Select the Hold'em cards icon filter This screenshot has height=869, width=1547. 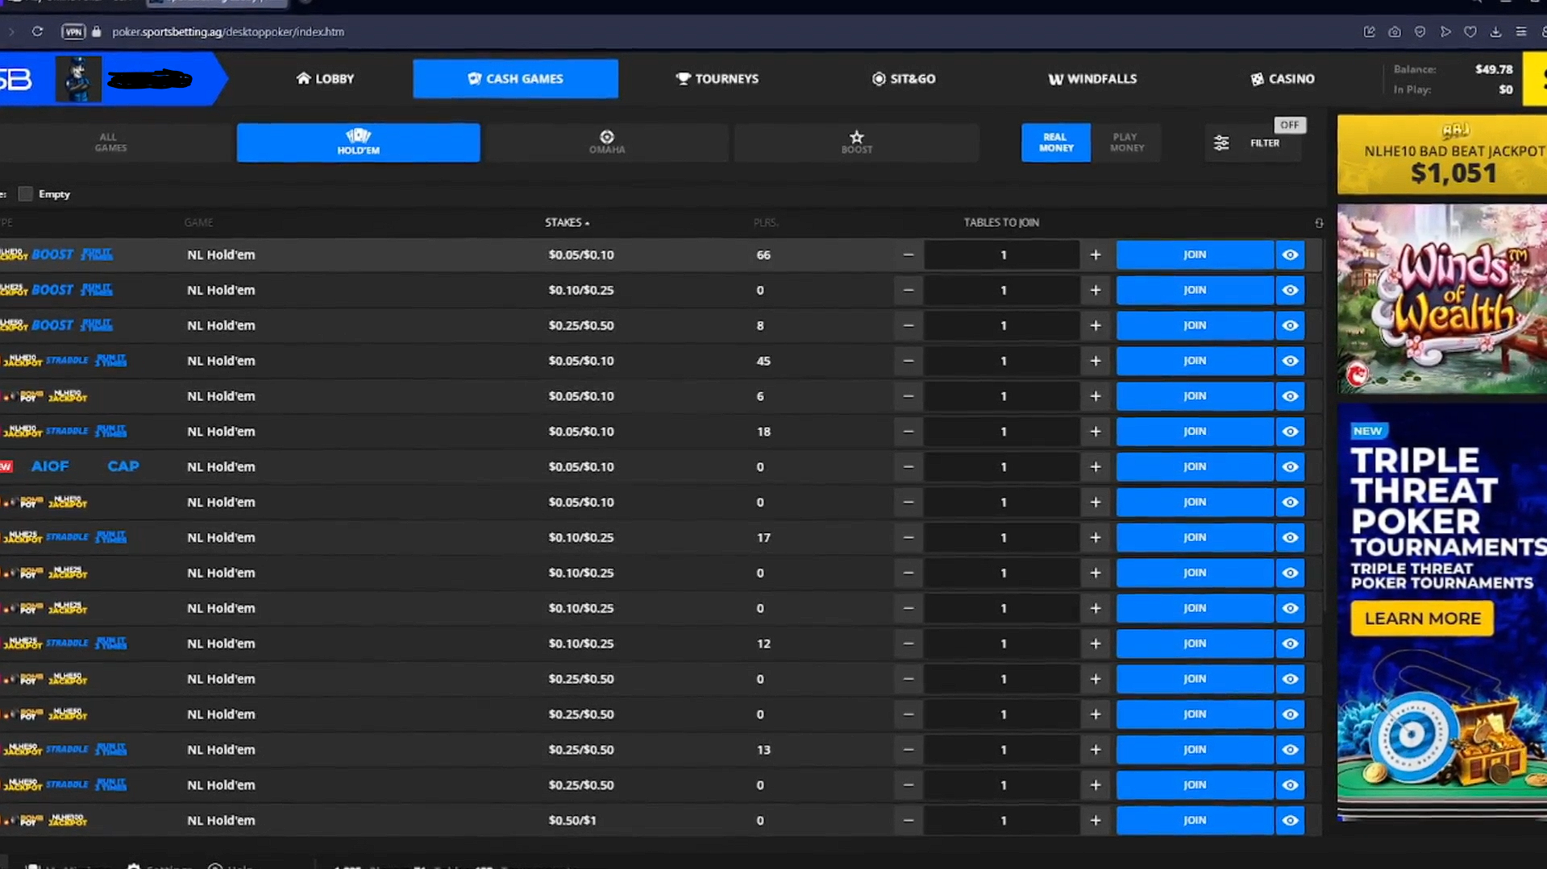[358, 137]
